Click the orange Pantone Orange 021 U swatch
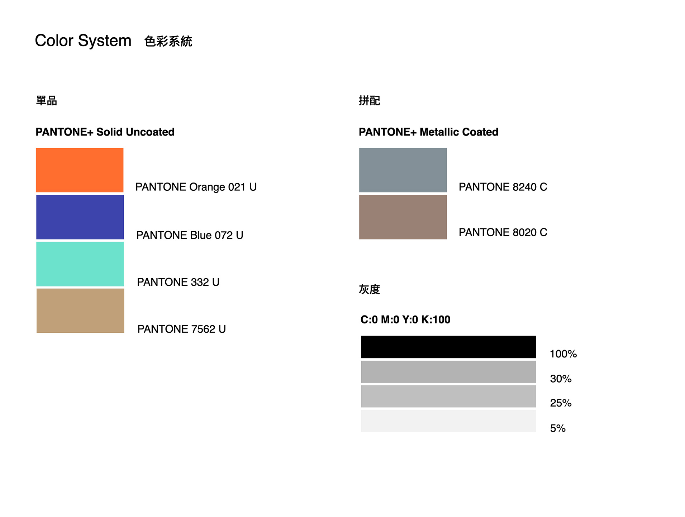Screen dimensions: 685x517 click(x=80, y=170)
